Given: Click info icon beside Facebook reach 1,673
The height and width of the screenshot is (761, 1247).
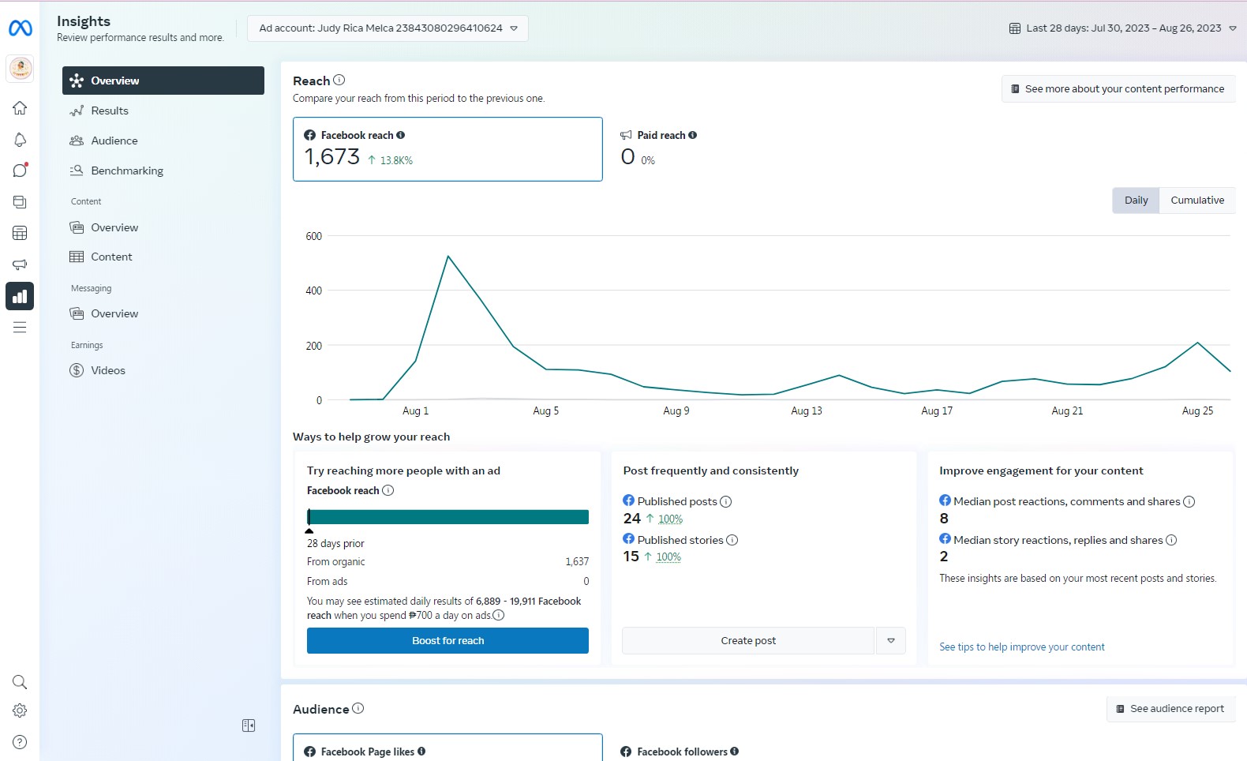Looking at the screenshot, I should pyautogui.click(x=401, y=135).
